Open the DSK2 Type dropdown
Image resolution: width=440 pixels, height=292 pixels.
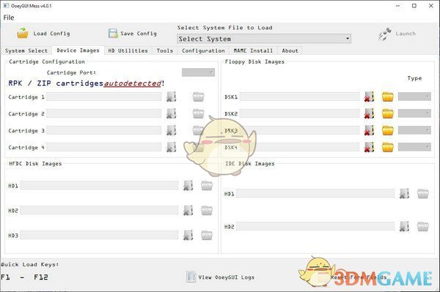pos(414,113)
